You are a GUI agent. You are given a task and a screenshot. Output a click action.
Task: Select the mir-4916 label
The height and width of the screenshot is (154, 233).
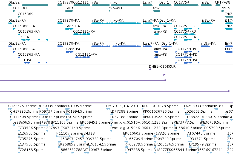(117, 8)
